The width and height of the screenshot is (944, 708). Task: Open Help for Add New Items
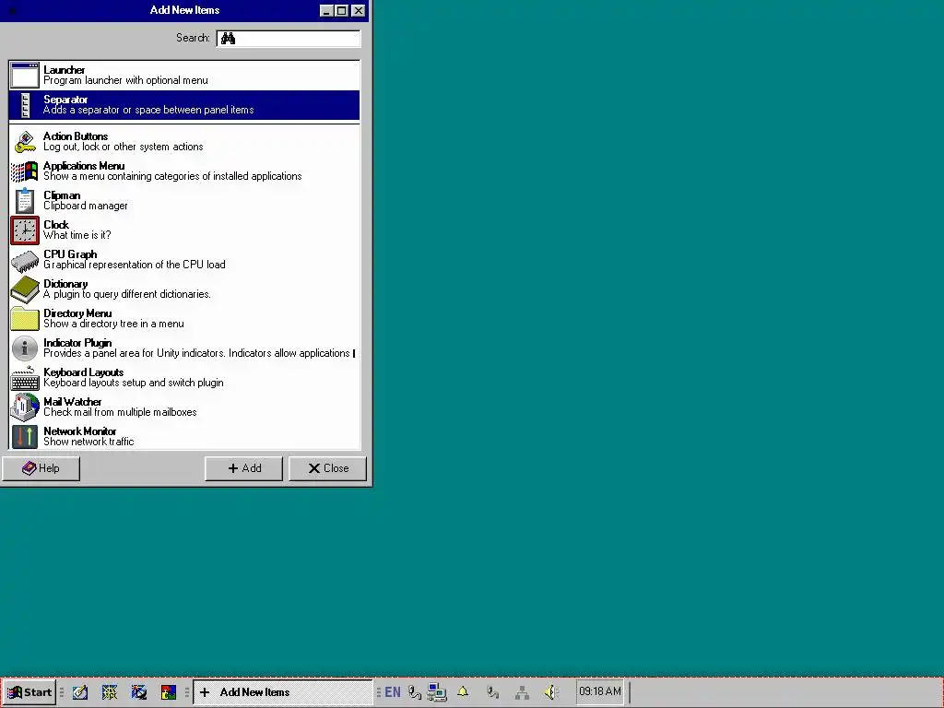[x=41, y=468]
